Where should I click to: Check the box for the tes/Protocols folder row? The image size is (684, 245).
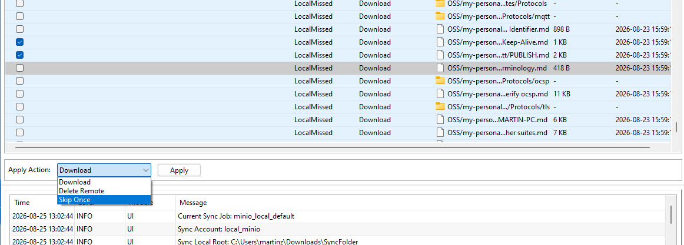[19, 4]
